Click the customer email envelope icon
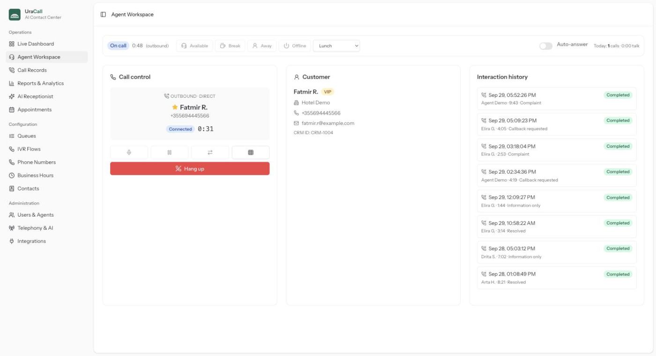Image resolution: width=656 pixels, height=356 pixels. (296, 123)
